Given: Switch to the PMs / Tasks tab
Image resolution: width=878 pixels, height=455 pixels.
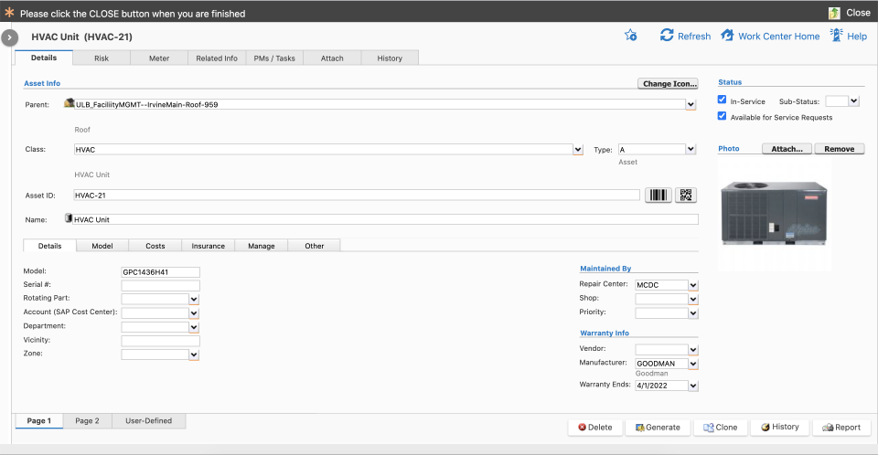Looking at the screenshot, I should (273, 58).
